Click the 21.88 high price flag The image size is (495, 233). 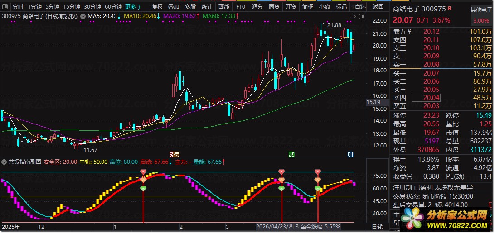[x=334, y=25]
